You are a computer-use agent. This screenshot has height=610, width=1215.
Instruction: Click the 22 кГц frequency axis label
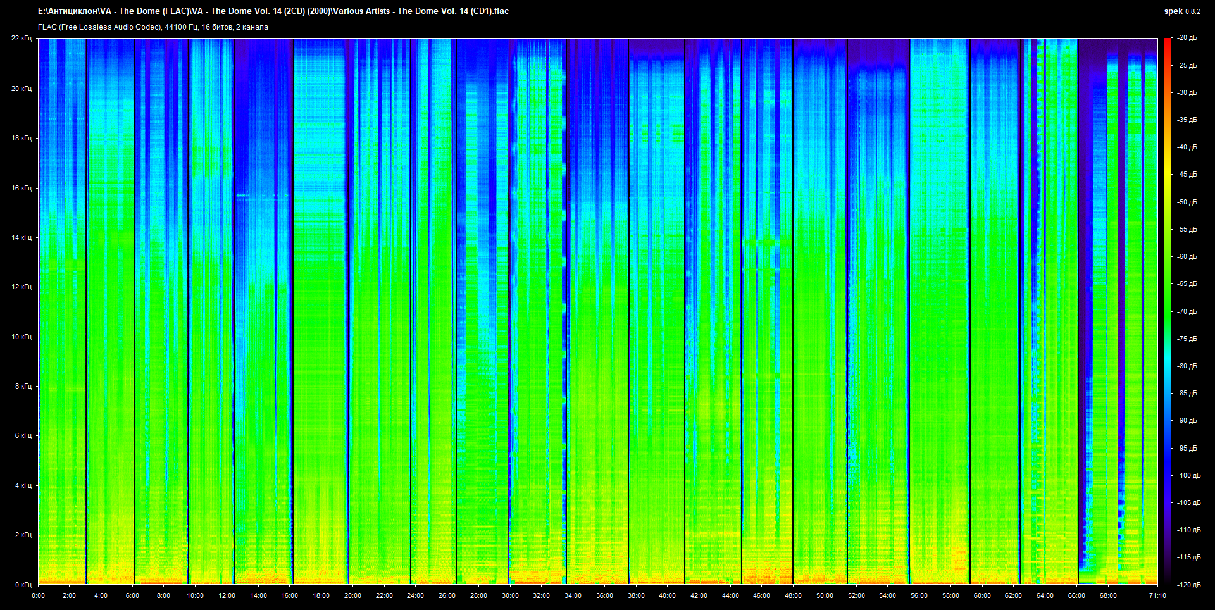coord(22,38)
